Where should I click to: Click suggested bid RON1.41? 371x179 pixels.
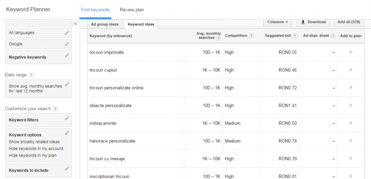click(288, 105)
